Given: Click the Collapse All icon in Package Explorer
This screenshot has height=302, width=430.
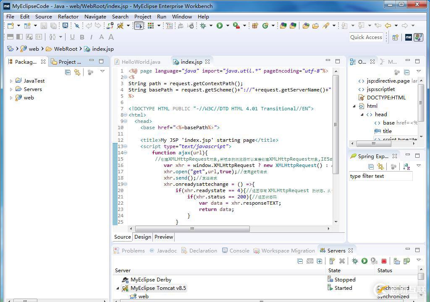Looking at the screenshot, I should [68, 72].
